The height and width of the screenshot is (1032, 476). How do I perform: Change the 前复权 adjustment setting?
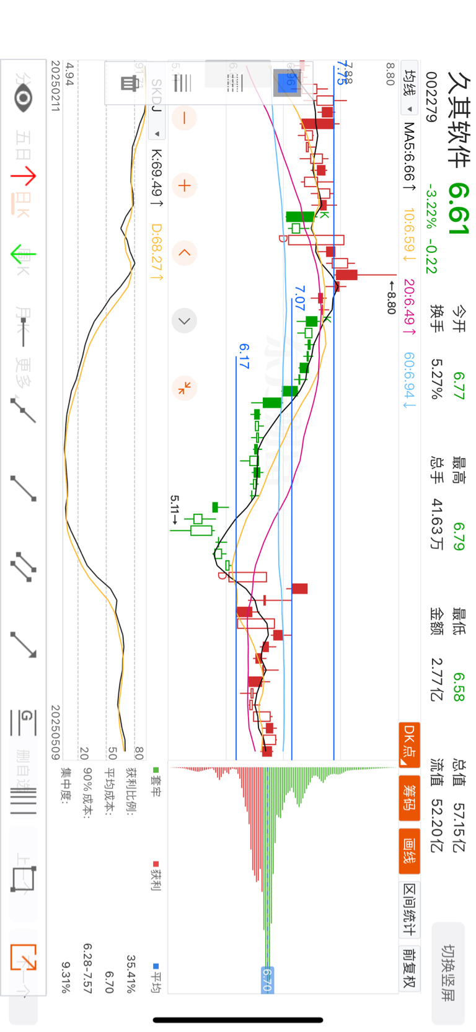coord(409,968)
